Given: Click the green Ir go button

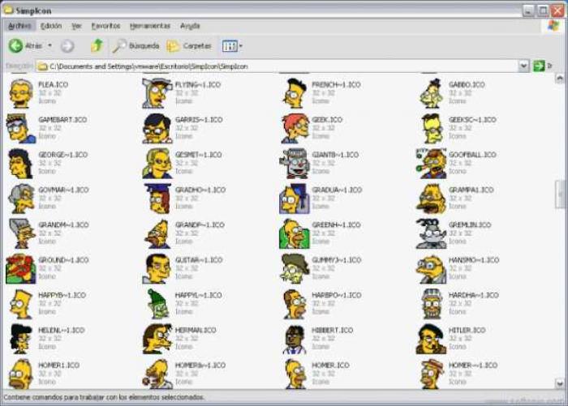Looking at the screenshot, I should click(x=539, y=66).
